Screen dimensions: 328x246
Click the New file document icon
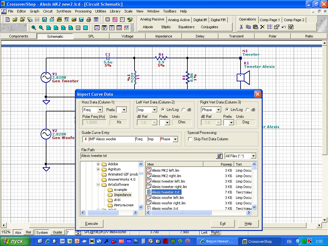tap(8, 20)
